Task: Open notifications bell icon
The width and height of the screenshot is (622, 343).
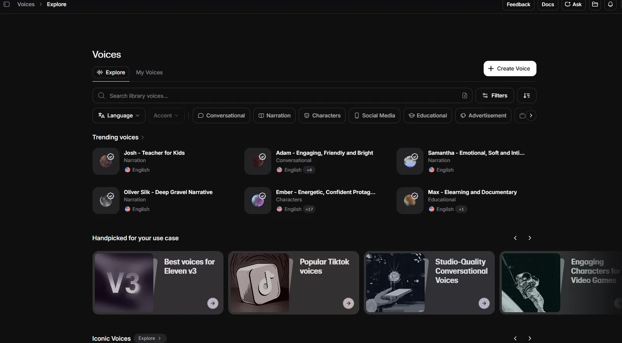Action: 610,4
